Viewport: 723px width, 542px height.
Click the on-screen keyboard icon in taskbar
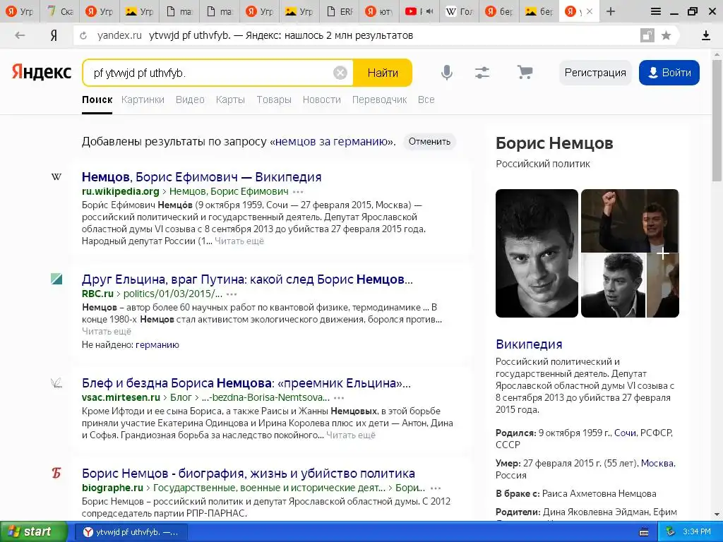[x=644, y=532]
